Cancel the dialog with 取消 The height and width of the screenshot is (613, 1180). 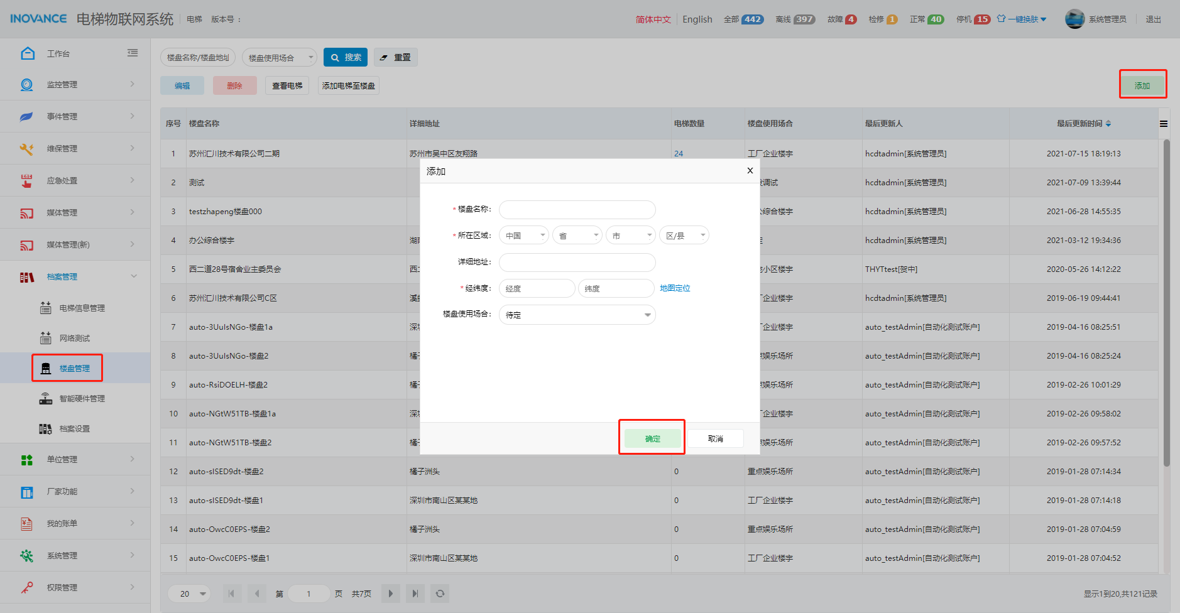(716, 438)
